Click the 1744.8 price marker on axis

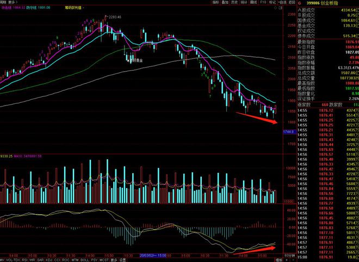click(x=288, y=132)
